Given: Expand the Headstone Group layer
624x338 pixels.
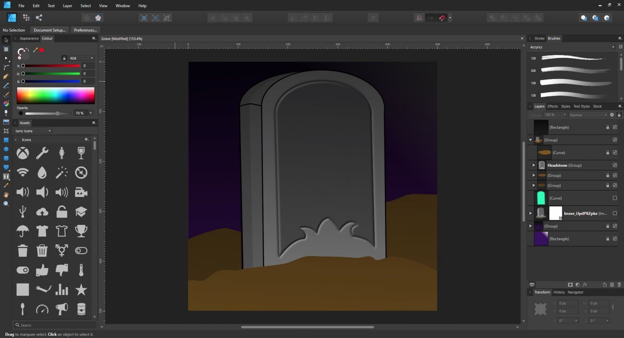Looking at the screenshot, I should pos(534,165).
